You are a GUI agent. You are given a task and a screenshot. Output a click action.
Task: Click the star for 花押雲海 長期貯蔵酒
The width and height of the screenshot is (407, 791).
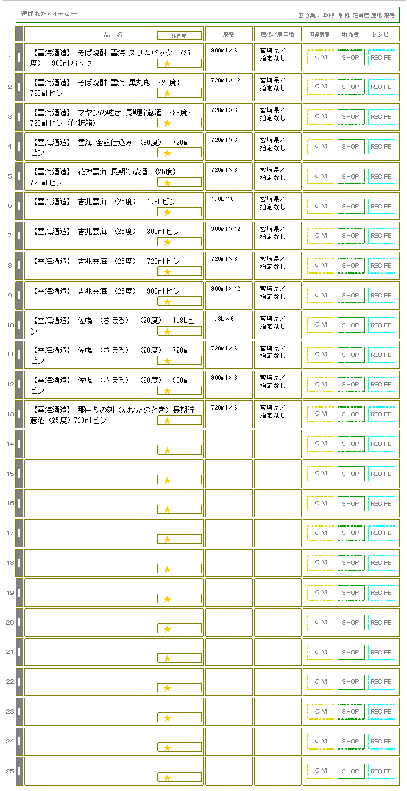(167, 183)
